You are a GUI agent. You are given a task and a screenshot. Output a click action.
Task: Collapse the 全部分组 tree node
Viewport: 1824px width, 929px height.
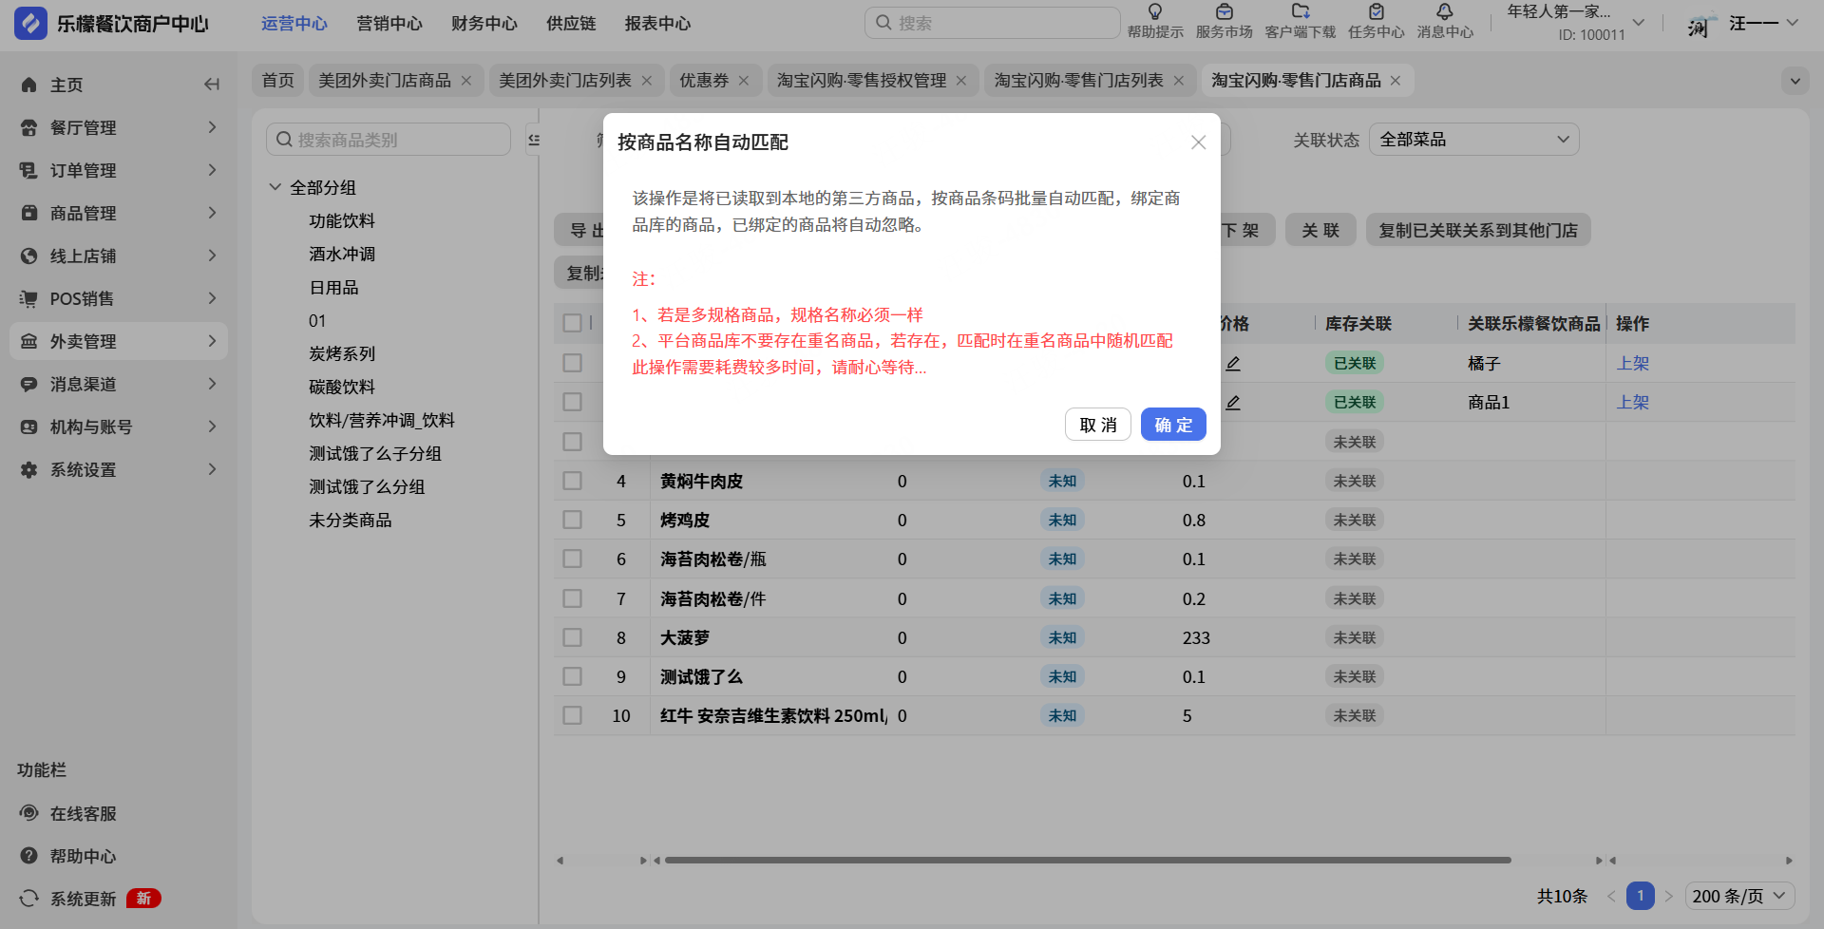coord(275,187)
